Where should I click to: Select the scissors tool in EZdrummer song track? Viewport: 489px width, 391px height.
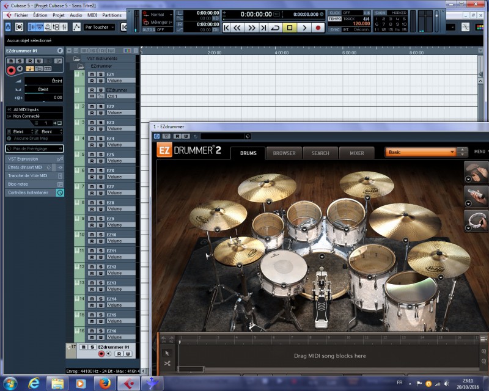coord(167,364)
